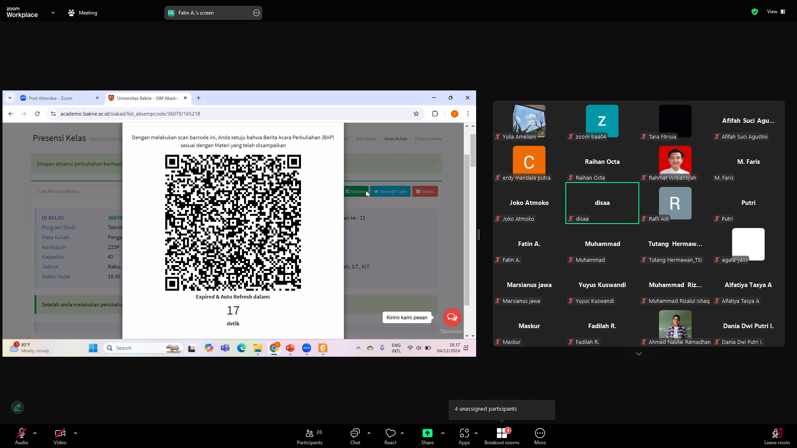Expand share options arrow next to Share
797x448 pixels.
click(443, 433)
